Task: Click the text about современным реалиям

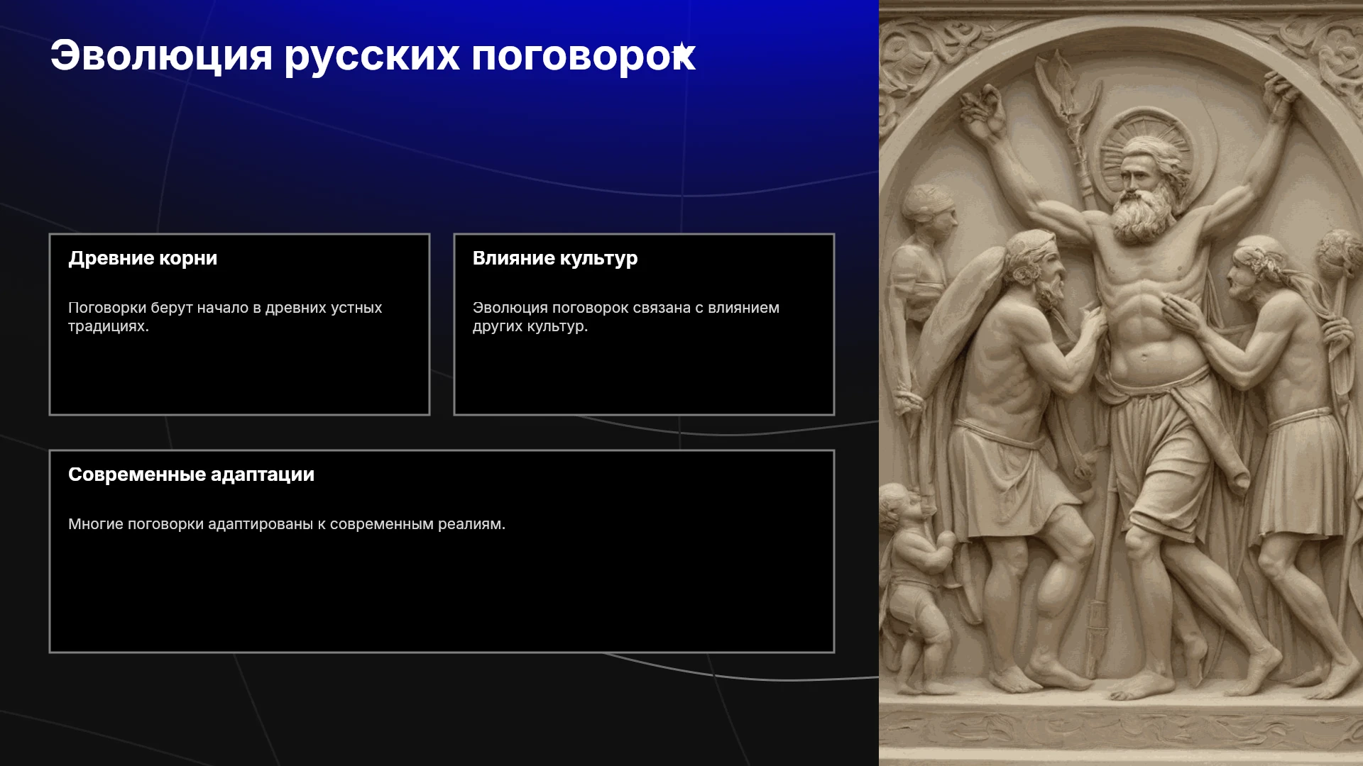Action: [287, 524]
